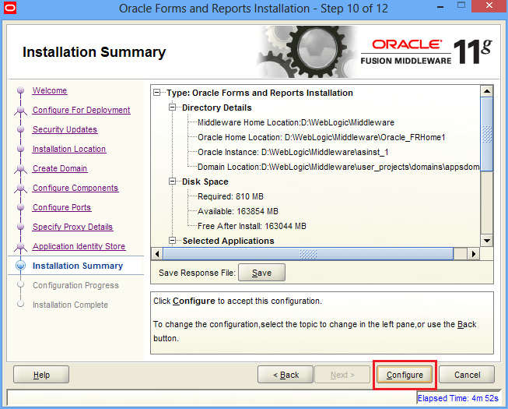
Task: Collapse the Selected Applications node
Action: point(173,241)
